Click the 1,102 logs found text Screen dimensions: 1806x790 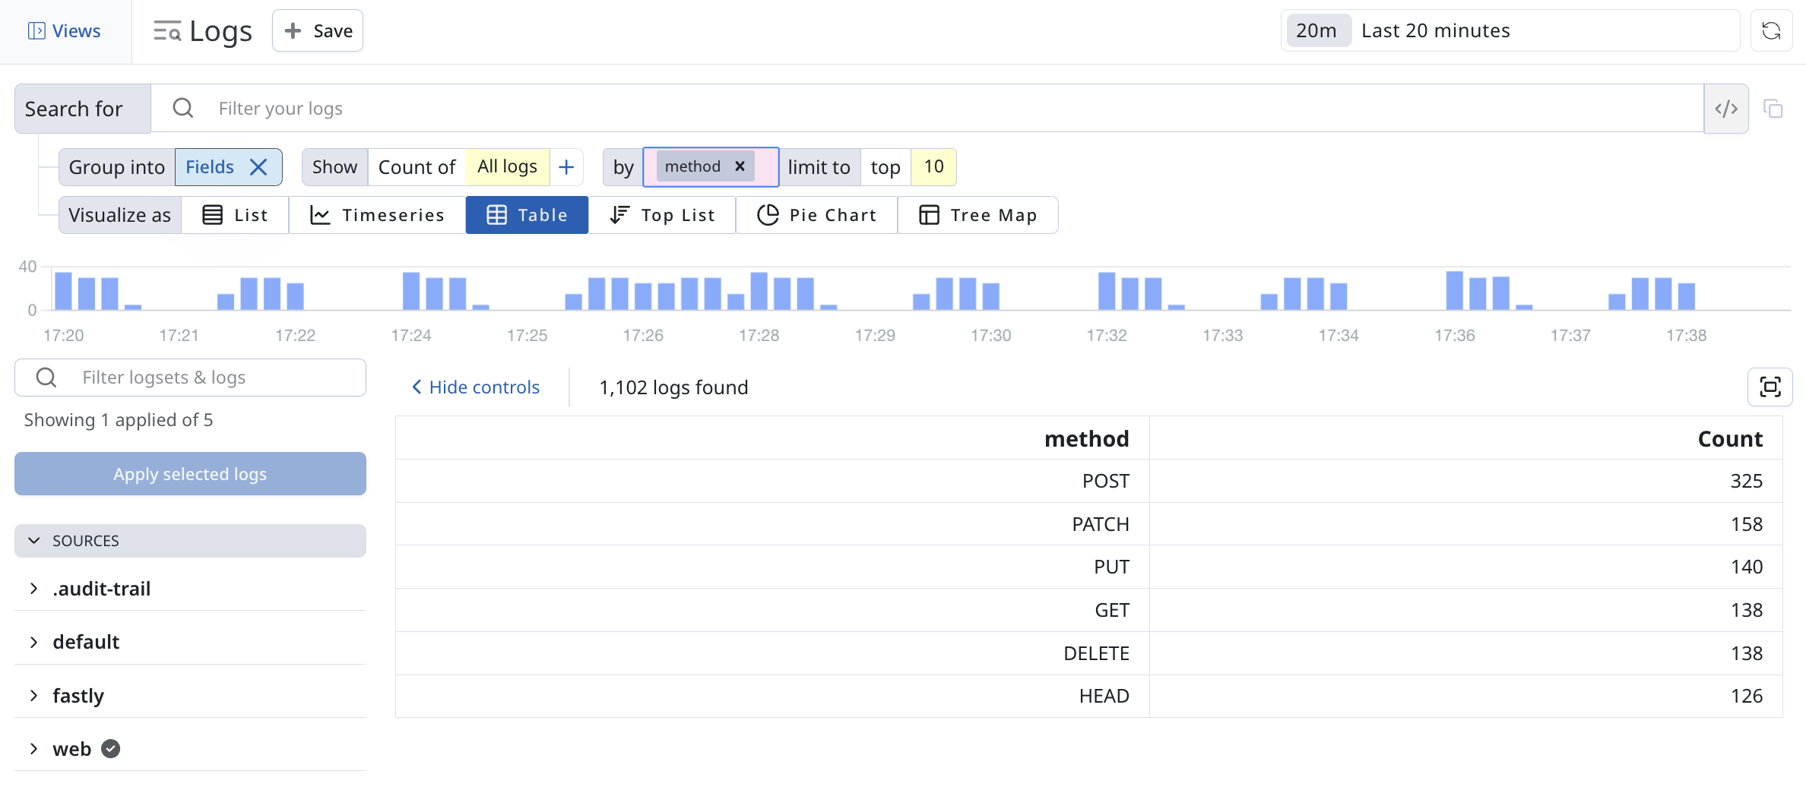[x=673, y=387]
